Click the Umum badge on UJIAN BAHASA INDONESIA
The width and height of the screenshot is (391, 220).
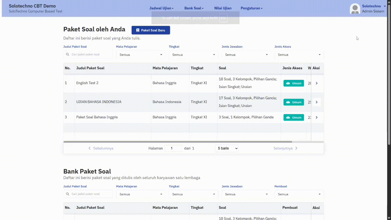[294, 102]
